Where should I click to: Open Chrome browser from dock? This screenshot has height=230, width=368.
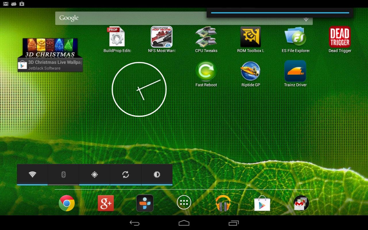coord(67,203)
